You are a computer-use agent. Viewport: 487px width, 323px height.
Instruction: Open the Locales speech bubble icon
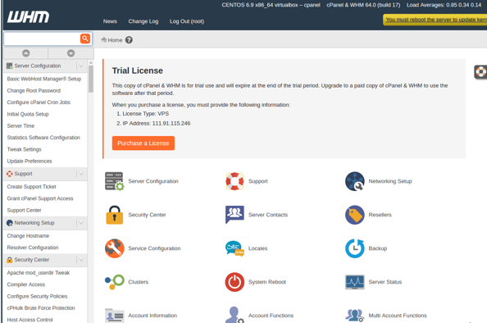click(x=234, y=248)
